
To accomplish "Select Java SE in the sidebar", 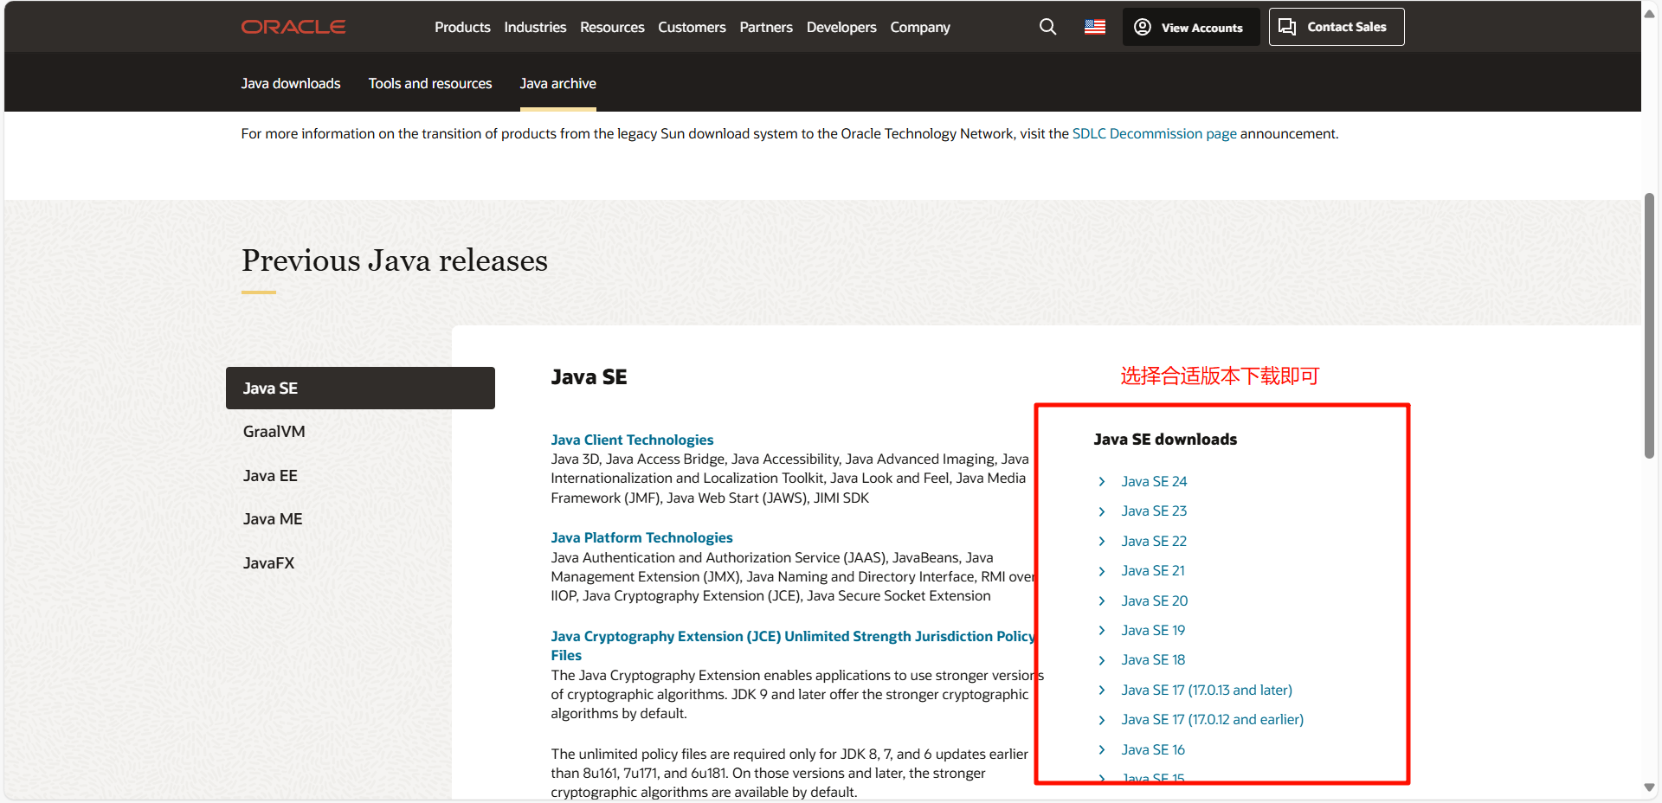I will pos(360,388).
